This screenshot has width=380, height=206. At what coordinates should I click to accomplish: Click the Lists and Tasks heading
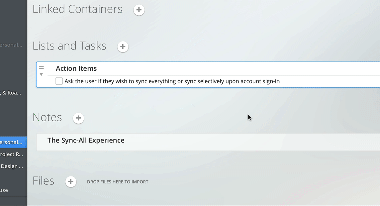click(x=69, y=46)
